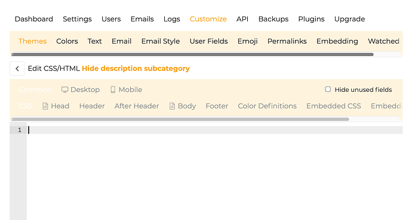This screenshot has height=220, width=412.
Task: Switch to the Header field
Action: pyautogui.click(x=92, y=106)
